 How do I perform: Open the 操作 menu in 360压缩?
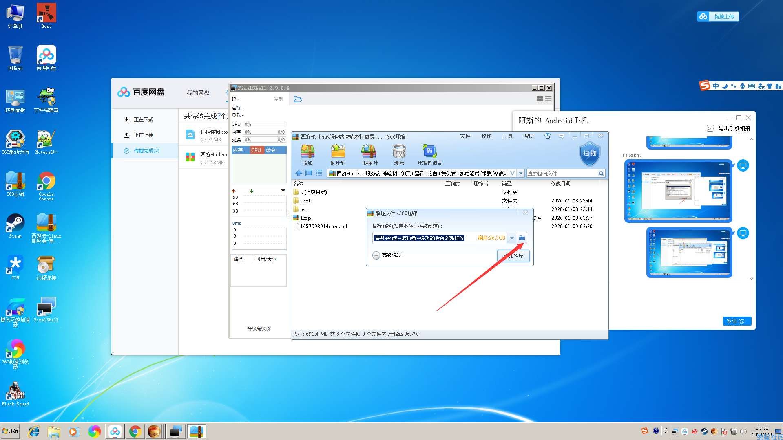[x=487, y=136]
